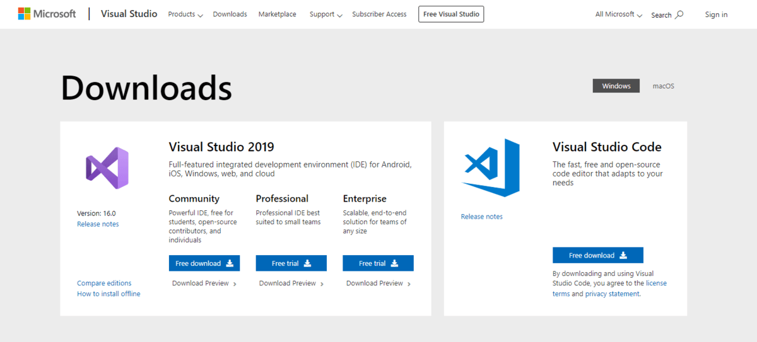Click download arrow icon on Enterprise button

[x=394, y=263]
